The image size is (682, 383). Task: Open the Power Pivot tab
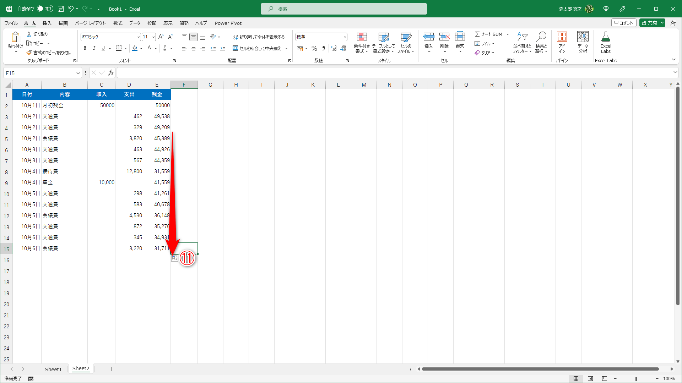(x=228, y=23)
